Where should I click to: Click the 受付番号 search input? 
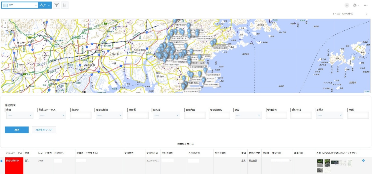pos(277,115)
